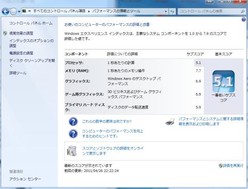
Task: Go back with the blue arrow button
Action: 5,11
